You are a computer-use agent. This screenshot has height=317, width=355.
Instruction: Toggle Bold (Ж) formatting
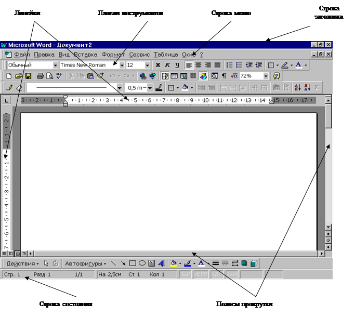(x=158, y=65)
